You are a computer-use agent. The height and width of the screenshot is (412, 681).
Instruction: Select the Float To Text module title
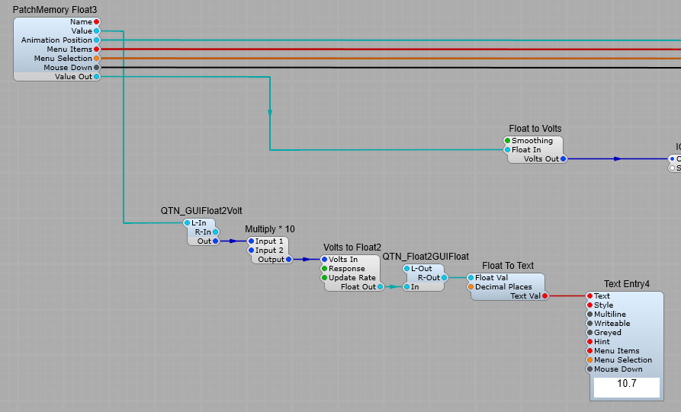coord(508,266)
